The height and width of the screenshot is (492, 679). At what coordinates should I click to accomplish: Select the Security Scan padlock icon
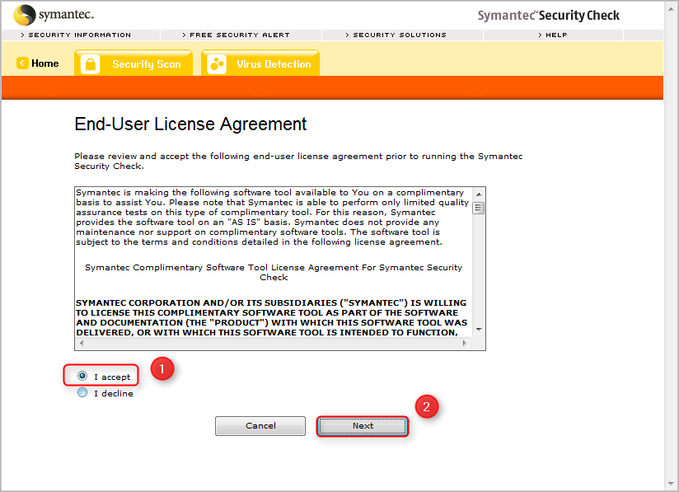[x=91, y=63]
